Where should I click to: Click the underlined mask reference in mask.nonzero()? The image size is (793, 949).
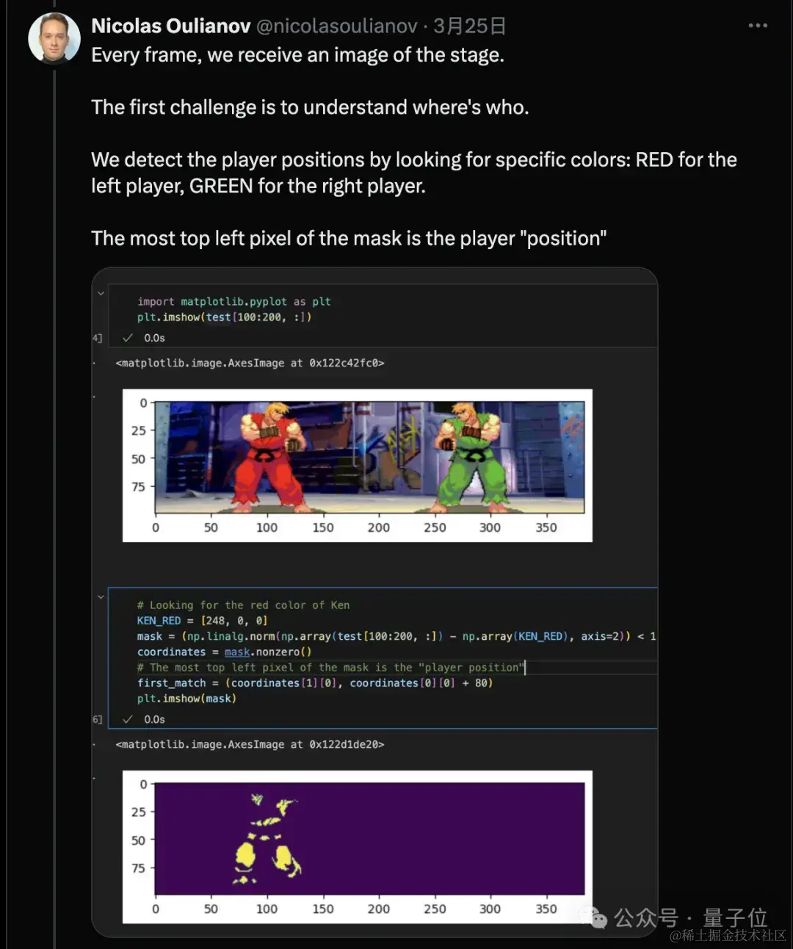pos(237,652)
